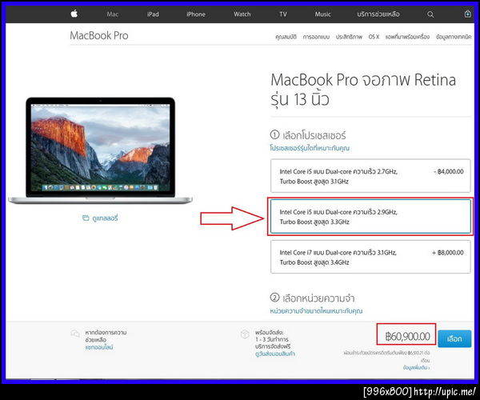Select the Intel Core i5 2.7GHz processor option
Image resolution: width=480 pixels, height=400 pixels.
coord(370,176)
